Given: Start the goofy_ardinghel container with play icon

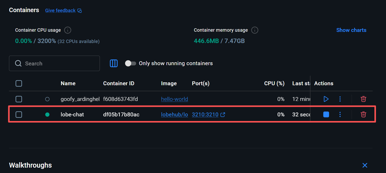Looking at the screenshot, I should point(326,99).
